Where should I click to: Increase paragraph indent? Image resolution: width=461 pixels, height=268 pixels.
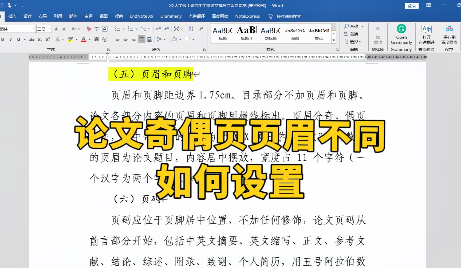(x=166, y=29)
